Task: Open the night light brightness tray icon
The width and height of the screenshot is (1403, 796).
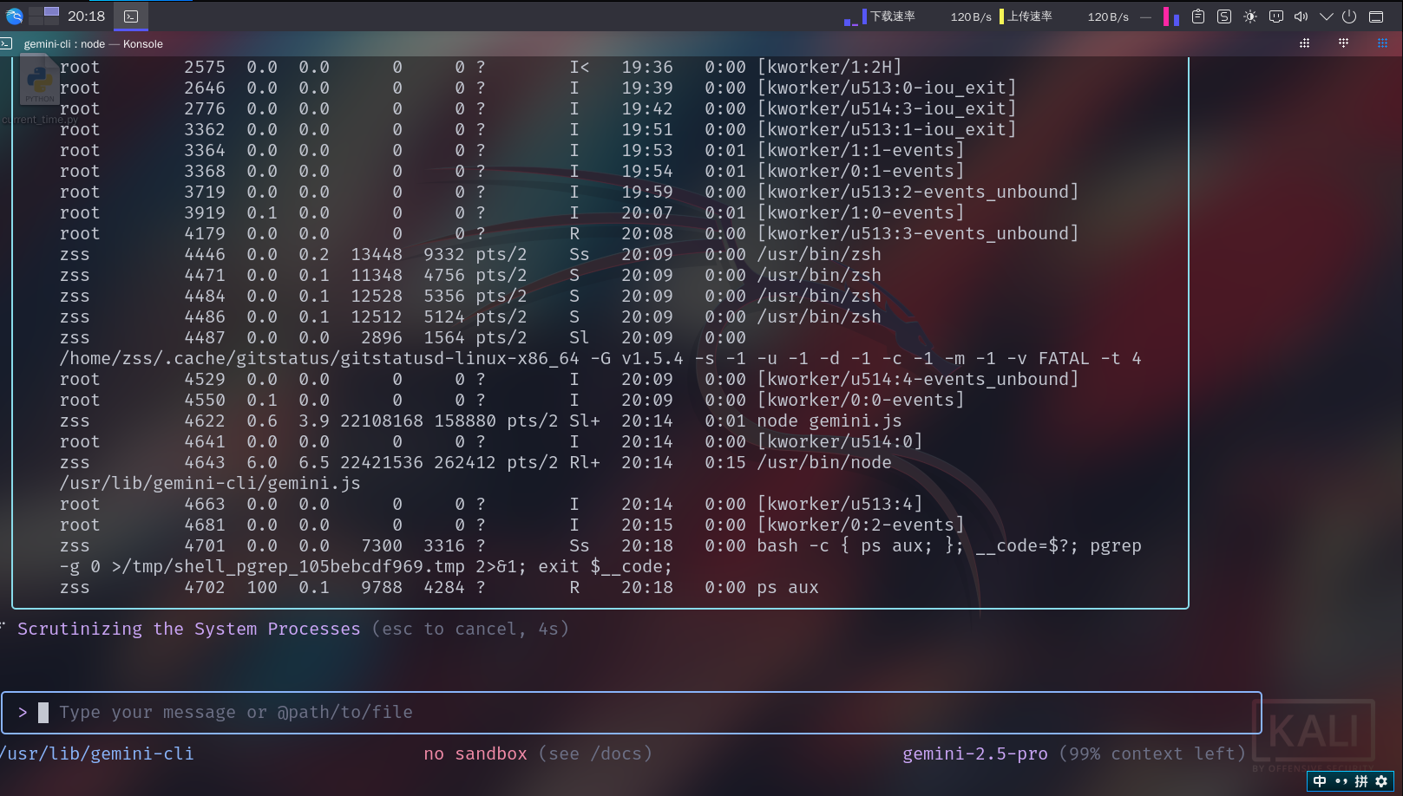Action: (x=1250, y=16)
